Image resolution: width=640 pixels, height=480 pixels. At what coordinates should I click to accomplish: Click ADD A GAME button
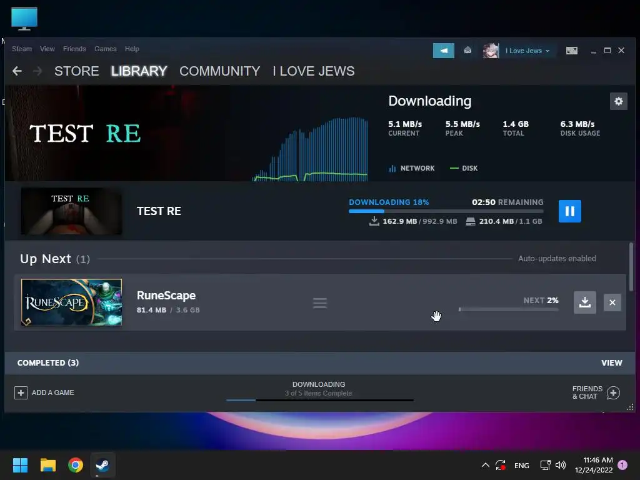(44, 392)
